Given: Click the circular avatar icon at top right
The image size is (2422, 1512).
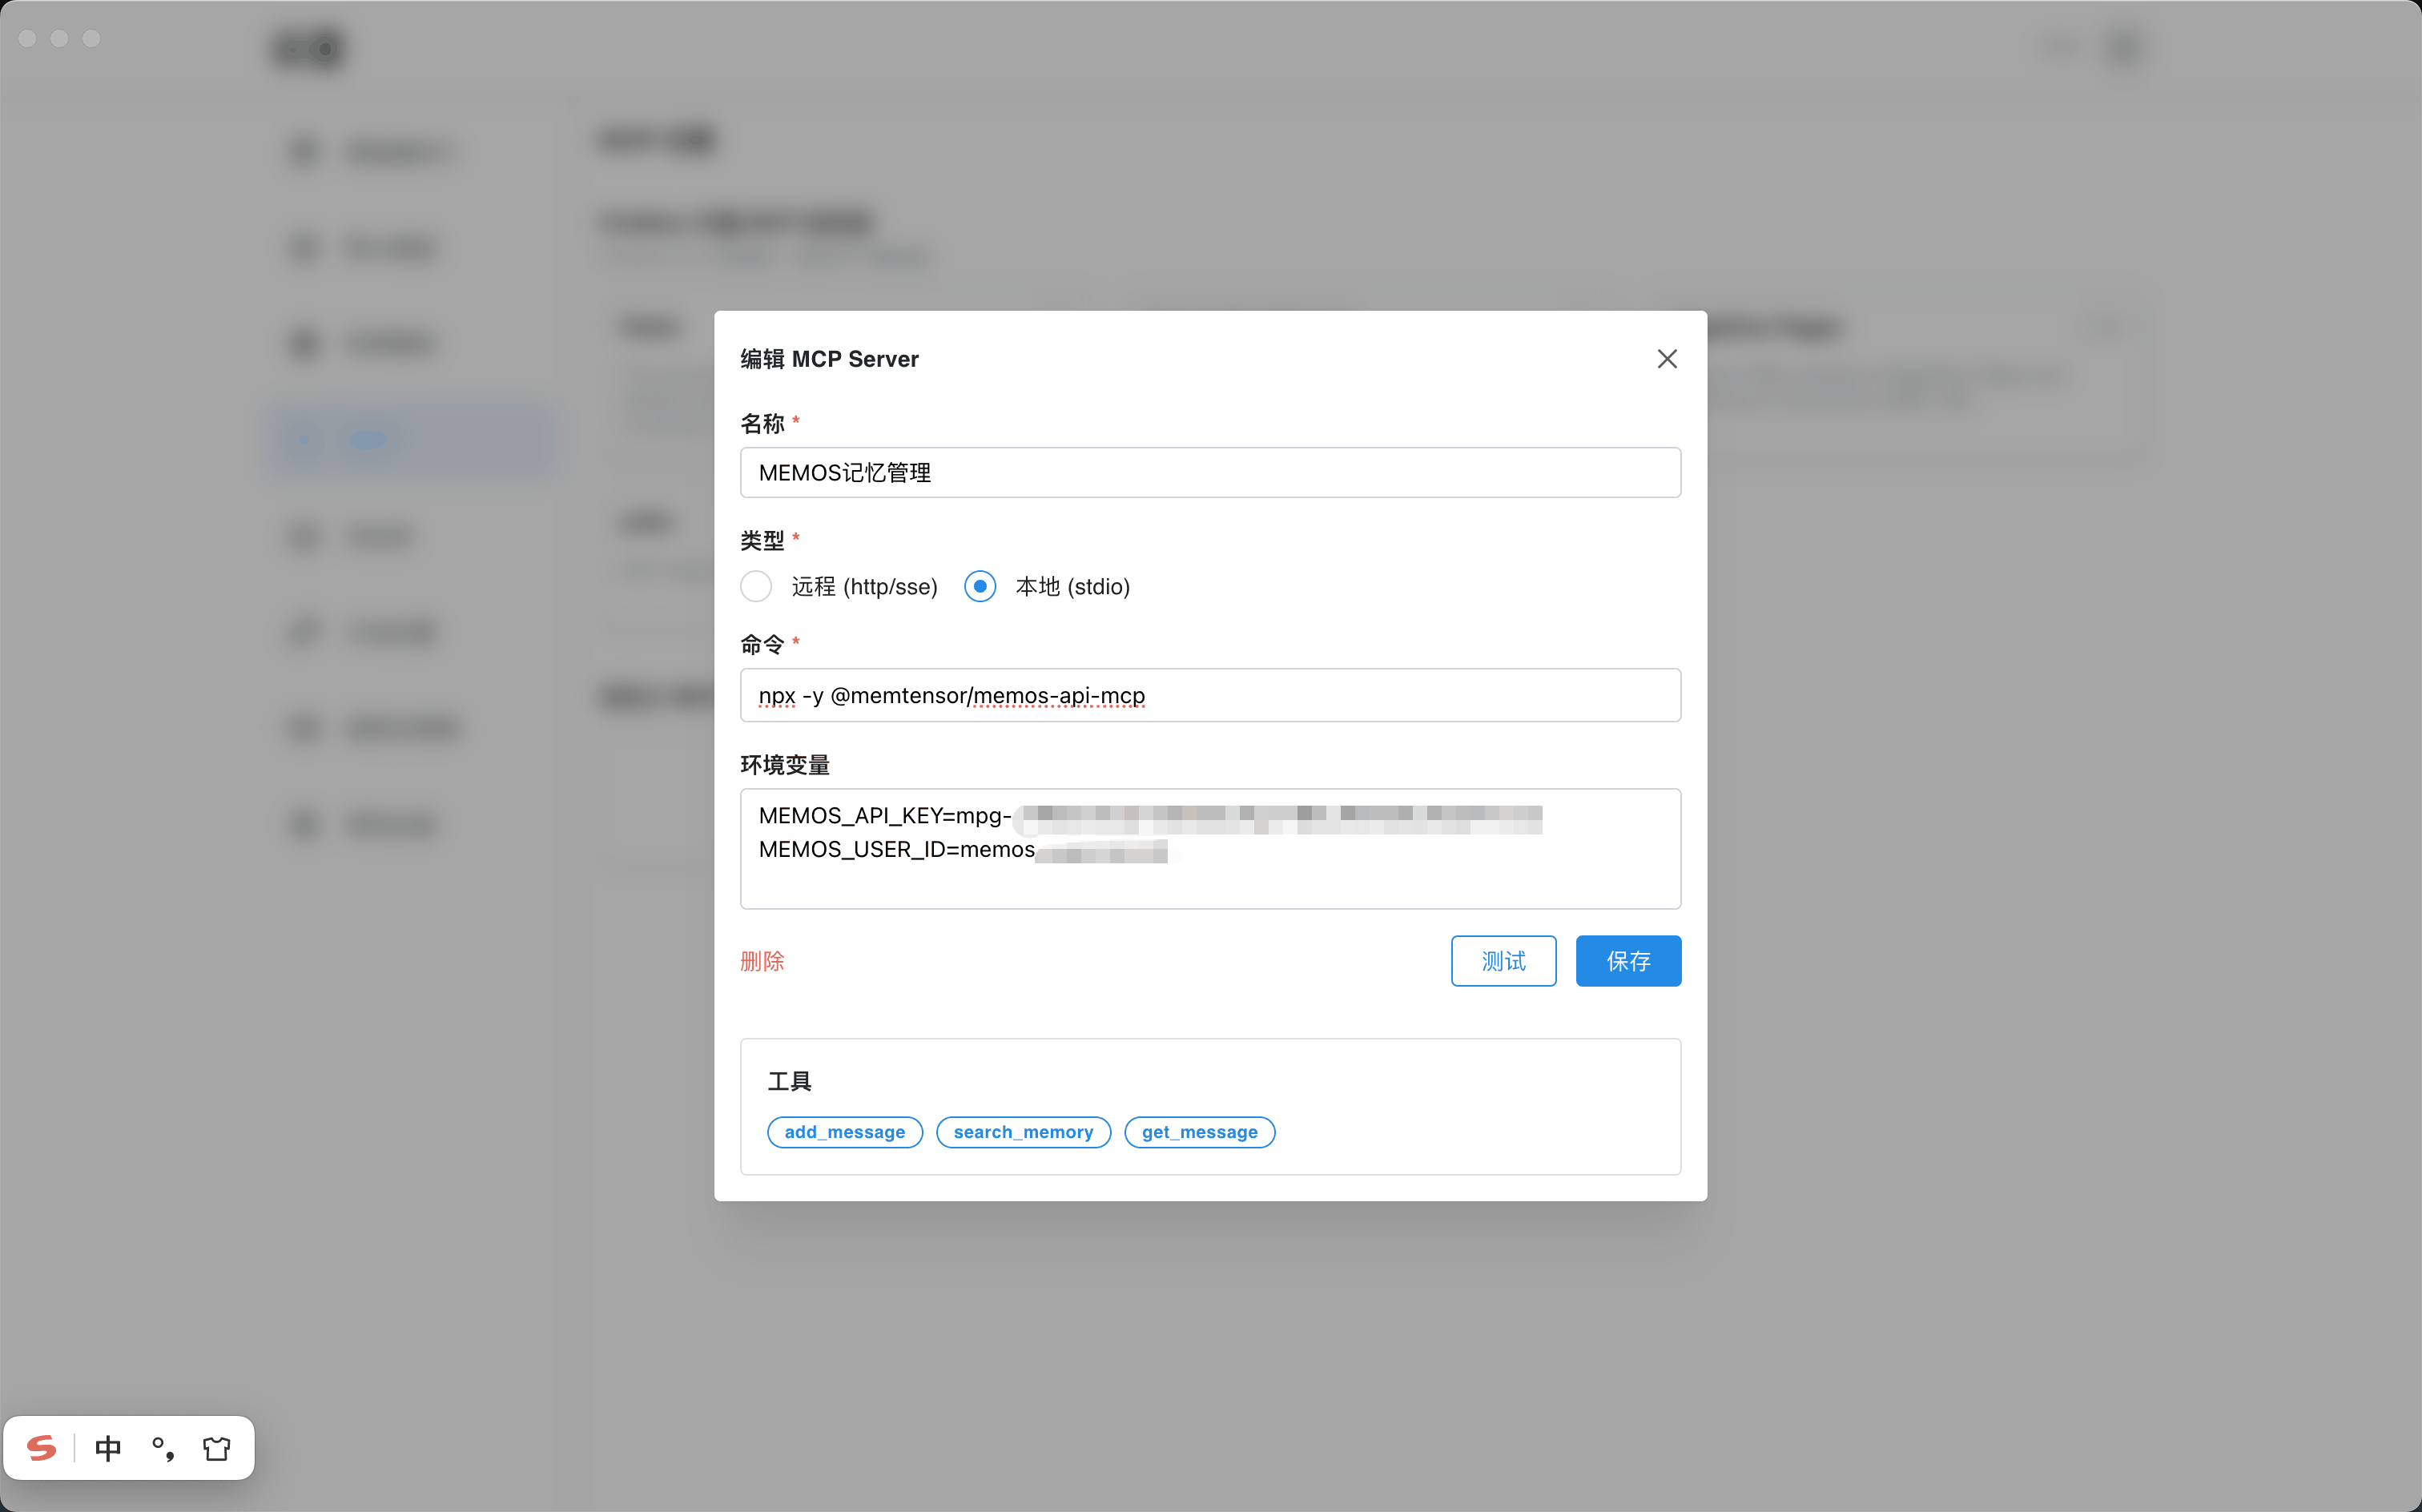Looking at the screenshot, I should pyautogui.click(x=2126, y=48).
